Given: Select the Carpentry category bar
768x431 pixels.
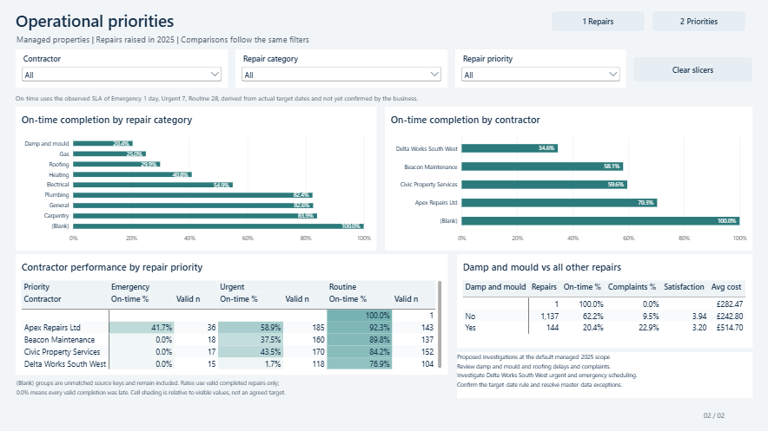Looking at the screenshot, I should [x=195, y=215].
